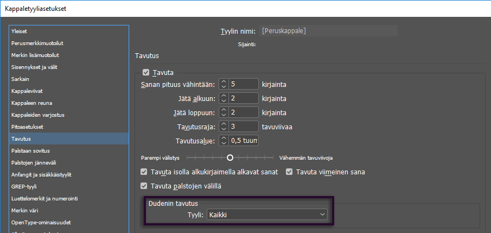Open Anfangit ja sisäkkäistyylit section
491x233 pixels.
tap(41, 174)
